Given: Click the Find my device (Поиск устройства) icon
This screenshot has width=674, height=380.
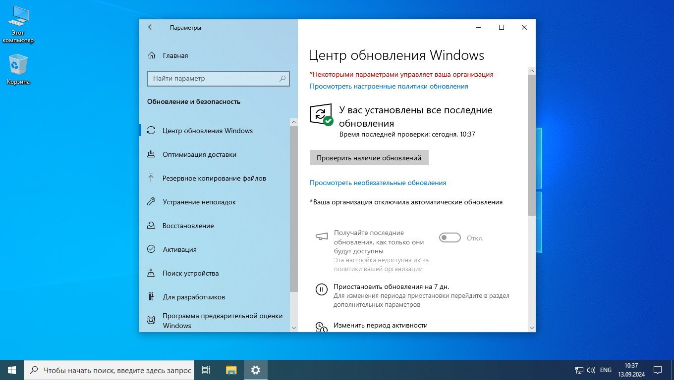Looking at the screenshot, I should (151, 273).
